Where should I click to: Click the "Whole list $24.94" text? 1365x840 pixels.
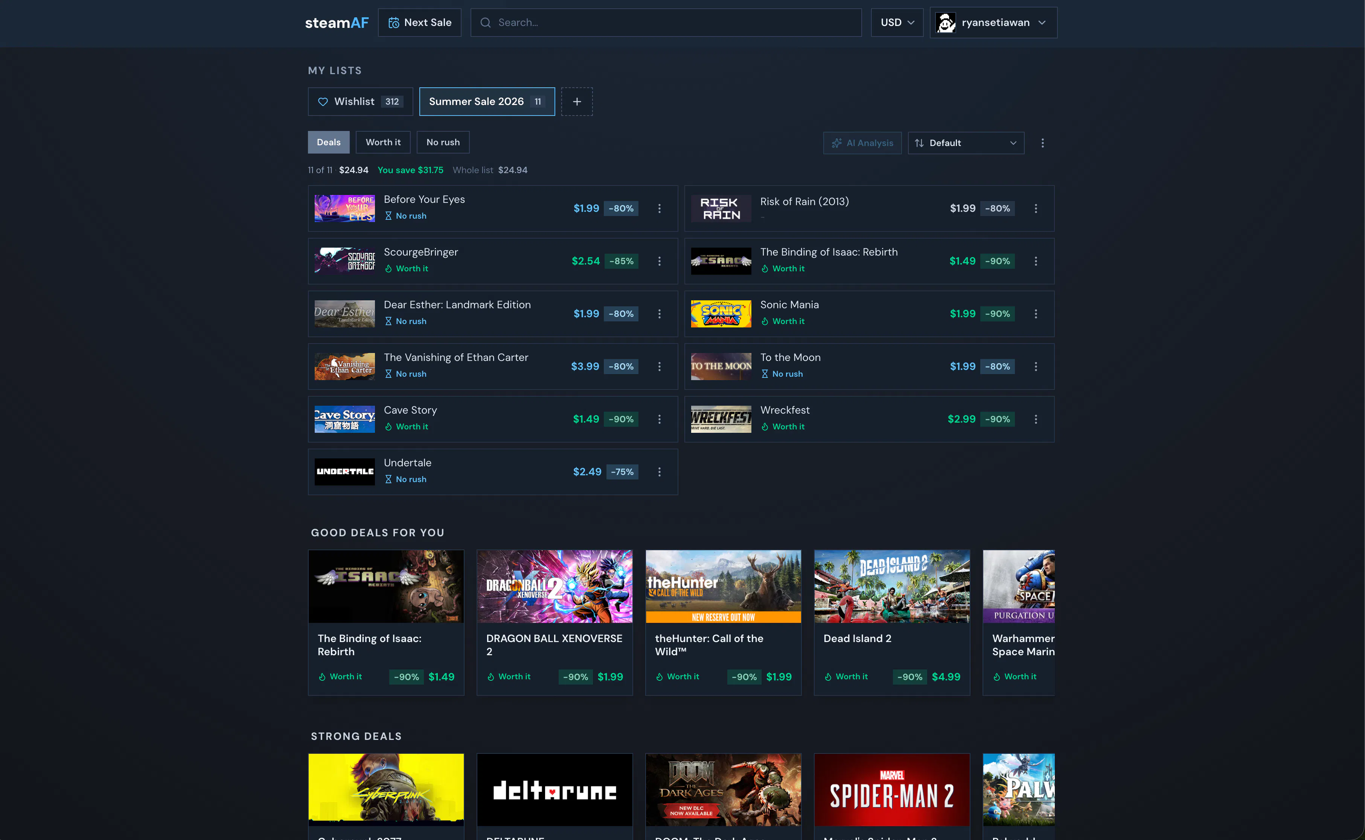pos(489,170)
